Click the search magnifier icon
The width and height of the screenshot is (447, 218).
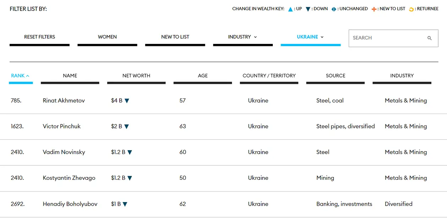(x=430, y=38)
